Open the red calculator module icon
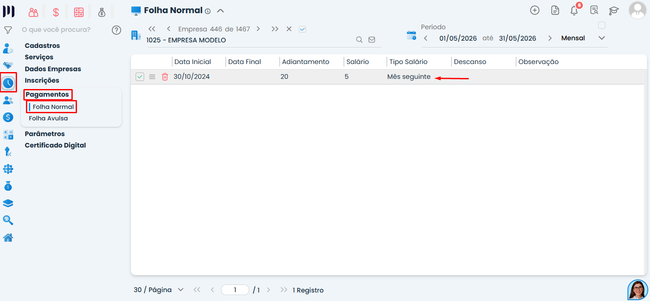Viewport: 650px width, 301px height. click(x=79, y=12)
